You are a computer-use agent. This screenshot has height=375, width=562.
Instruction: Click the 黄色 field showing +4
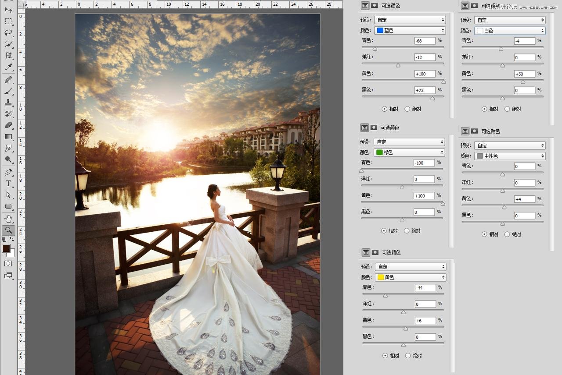click(525, 199)
